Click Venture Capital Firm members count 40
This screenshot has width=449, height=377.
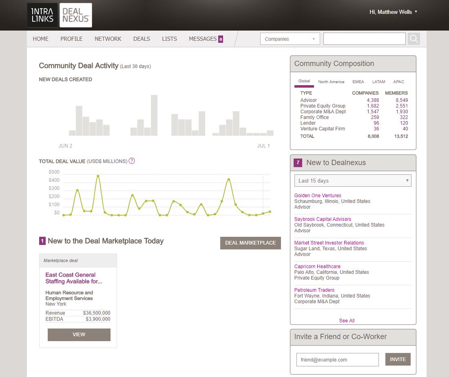click(x=405, y=129)
